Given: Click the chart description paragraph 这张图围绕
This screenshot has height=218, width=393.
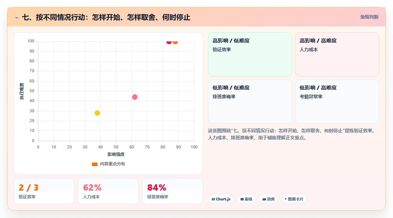Looking at the screenshot, I should pyautogui.click(x=292, y=134).
